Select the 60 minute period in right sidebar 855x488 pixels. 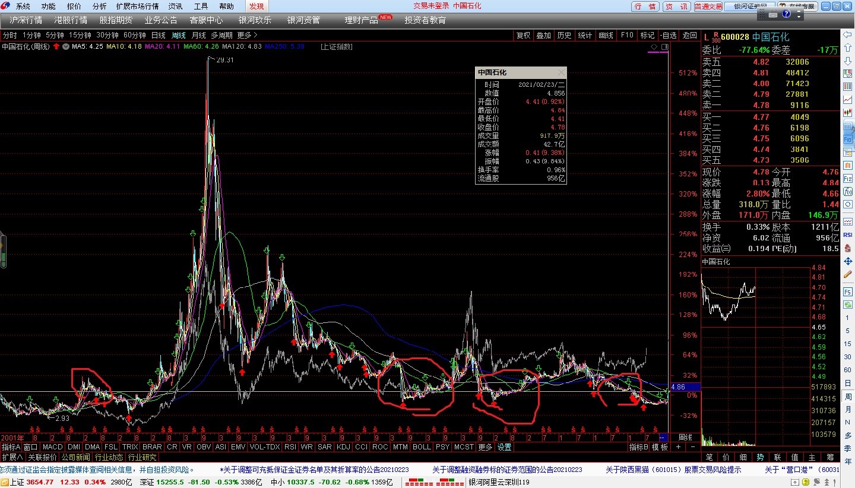coord(848,370)
